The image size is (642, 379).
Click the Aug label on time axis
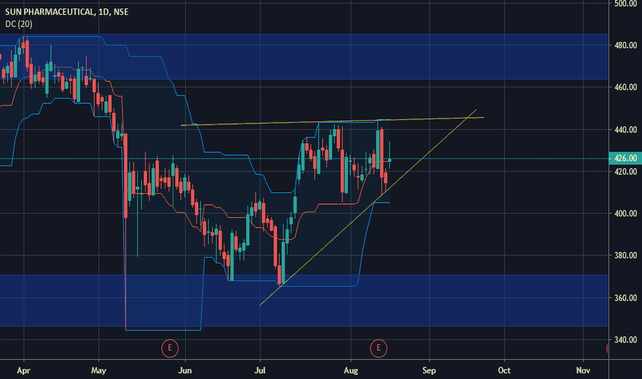[x=351, y=371]
